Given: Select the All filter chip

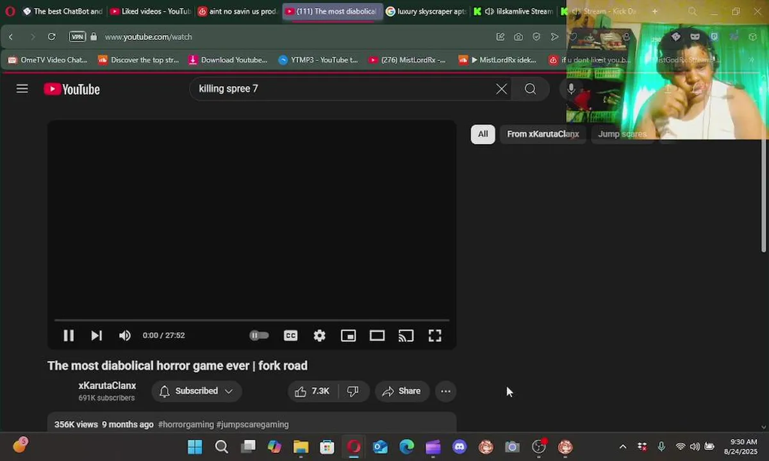Looking at the screenshot, I should click(x=483, y=134).
